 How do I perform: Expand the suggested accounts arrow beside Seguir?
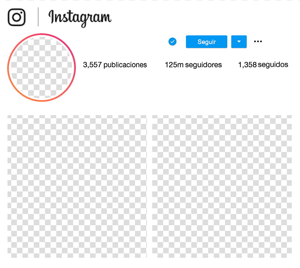pyautogui.click(x=239, y=42)
